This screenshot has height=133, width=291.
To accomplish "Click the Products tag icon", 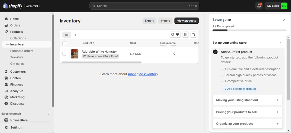I will (x=6, y=32).
